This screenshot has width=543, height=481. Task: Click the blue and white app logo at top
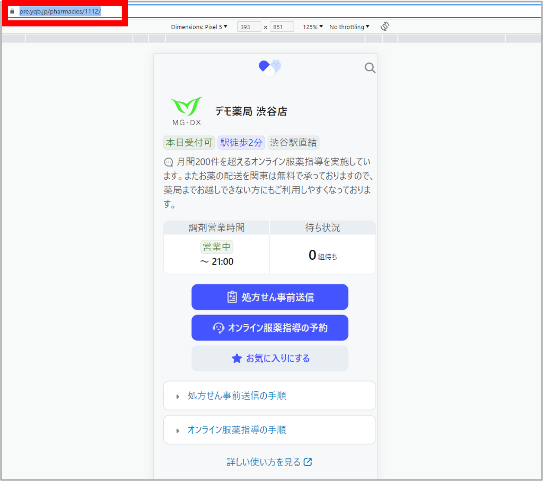pyautogui.click(x=269, y=66)
